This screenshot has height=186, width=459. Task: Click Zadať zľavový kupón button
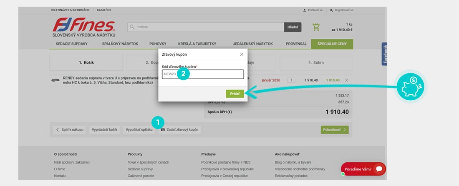pos(179,130)
